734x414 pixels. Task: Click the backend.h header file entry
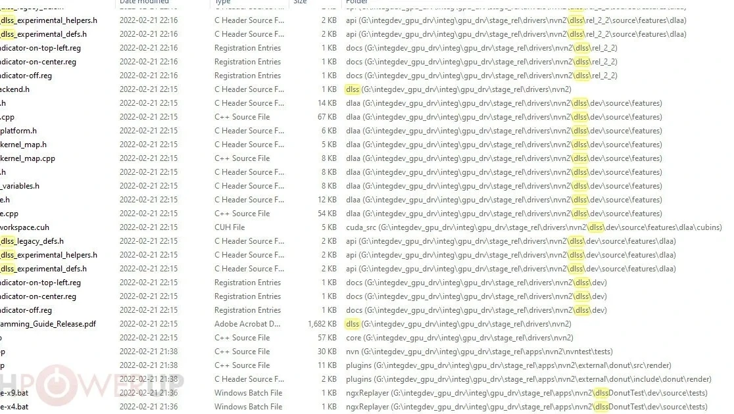[x=14, y=89]
